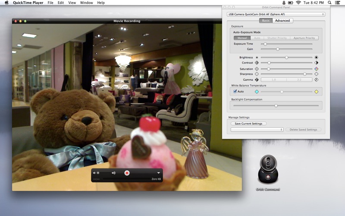The height and width of the screenshot is (216, 345).
Task: Click the bright sun Brightness icon
Action: coord(316,57)
